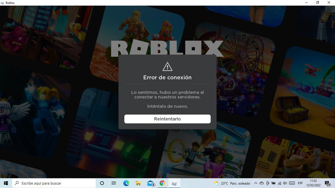Open Microsoft Edge from the taskbar
The image size is (335, 188).
tap(126, 183)
